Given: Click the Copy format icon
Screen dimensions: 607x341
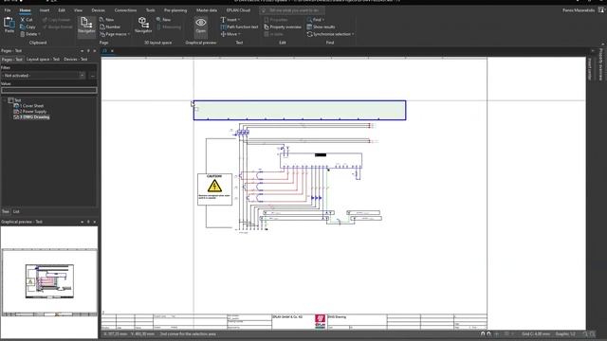Looking at the screenshot, I should click(45, 19).
